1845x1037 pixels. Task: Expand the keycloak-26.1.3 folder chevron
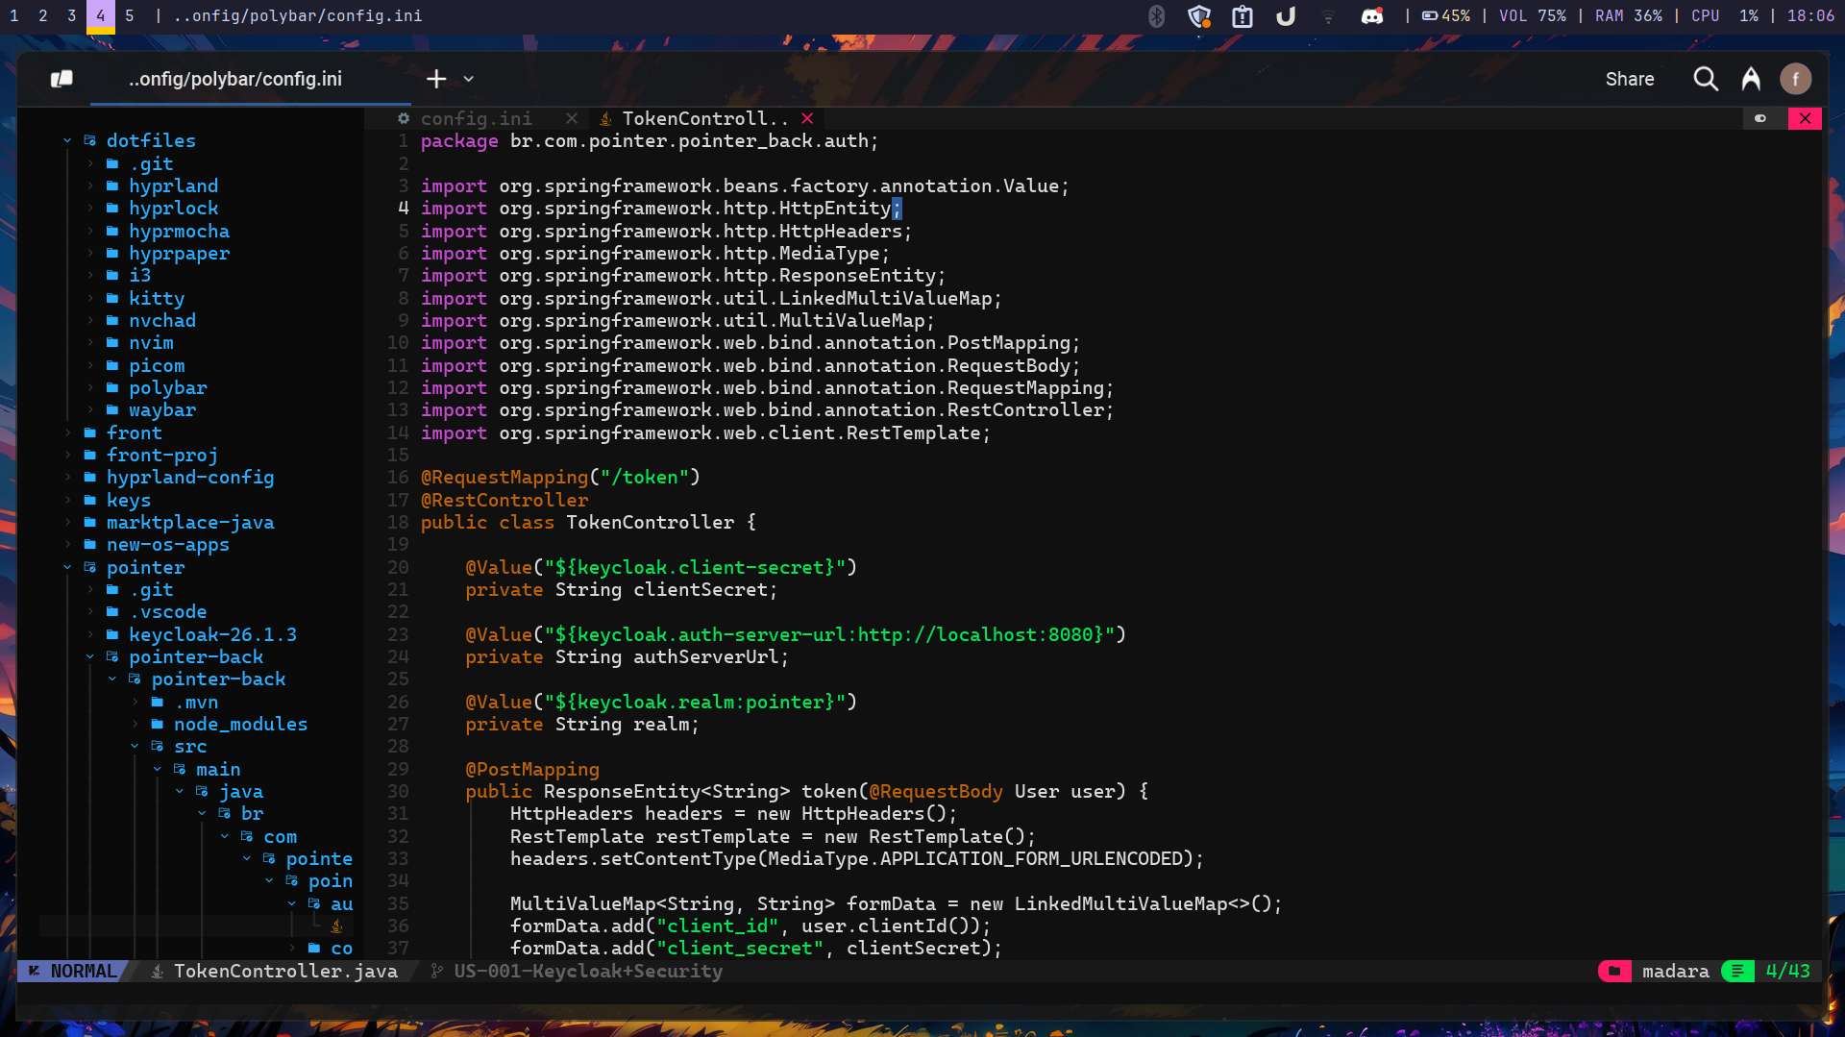[90, 635]
